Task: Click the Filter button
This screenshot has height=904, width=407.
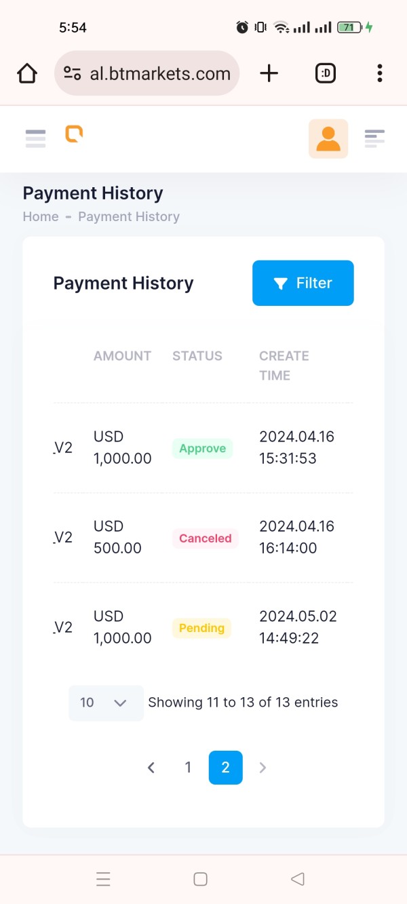Action: point(303,283)
